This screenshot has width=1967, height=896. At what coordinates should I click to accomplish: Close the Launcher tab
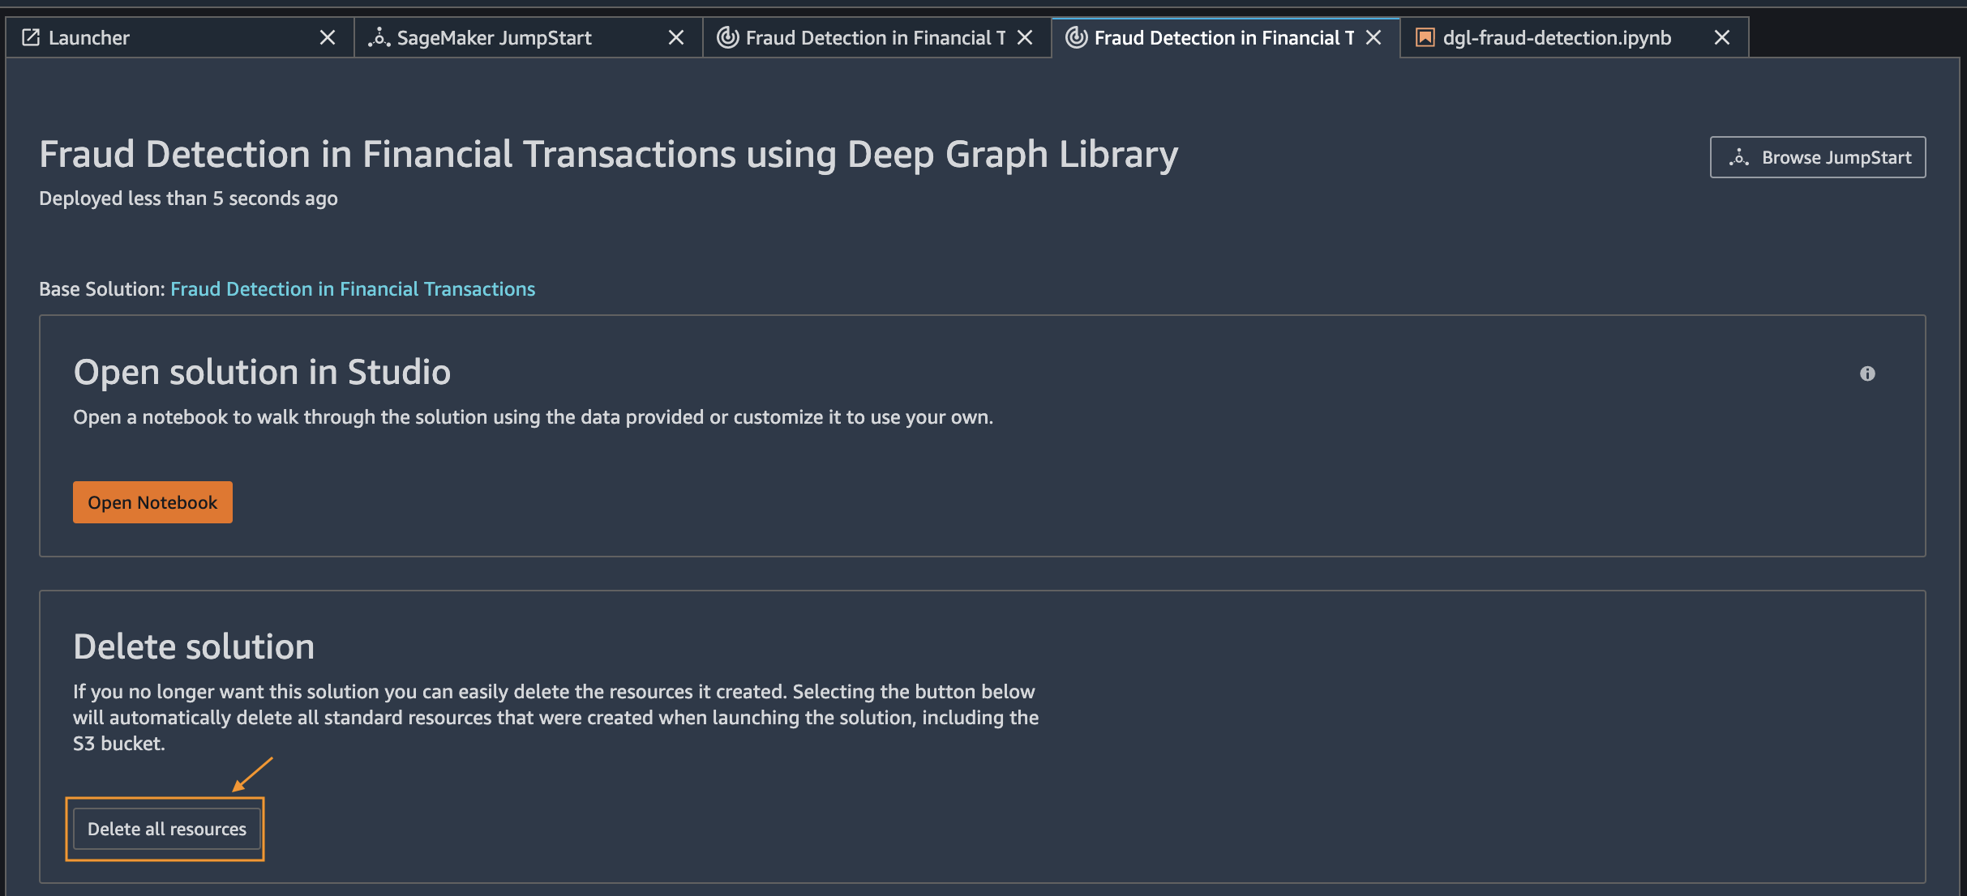pyautogui.click(x=328, y=37)
